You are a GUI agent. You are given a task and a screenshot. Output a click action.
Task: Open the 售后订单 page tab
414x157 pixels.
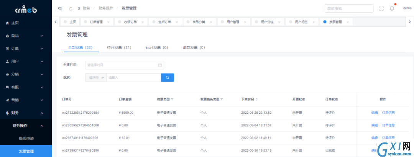164,22
